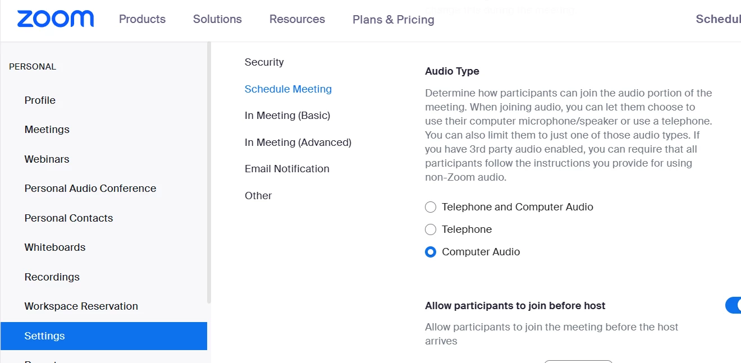The image size is (741, 363).
Task: View Email Notification settings
Action: 287,169
